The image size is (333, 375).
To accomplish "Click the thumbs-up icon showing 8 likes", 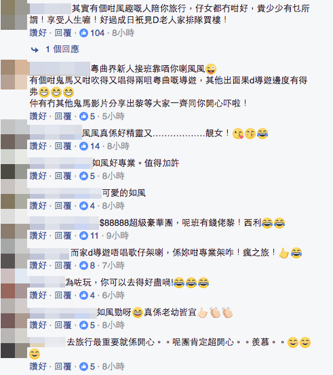I will tap(83, 265).
